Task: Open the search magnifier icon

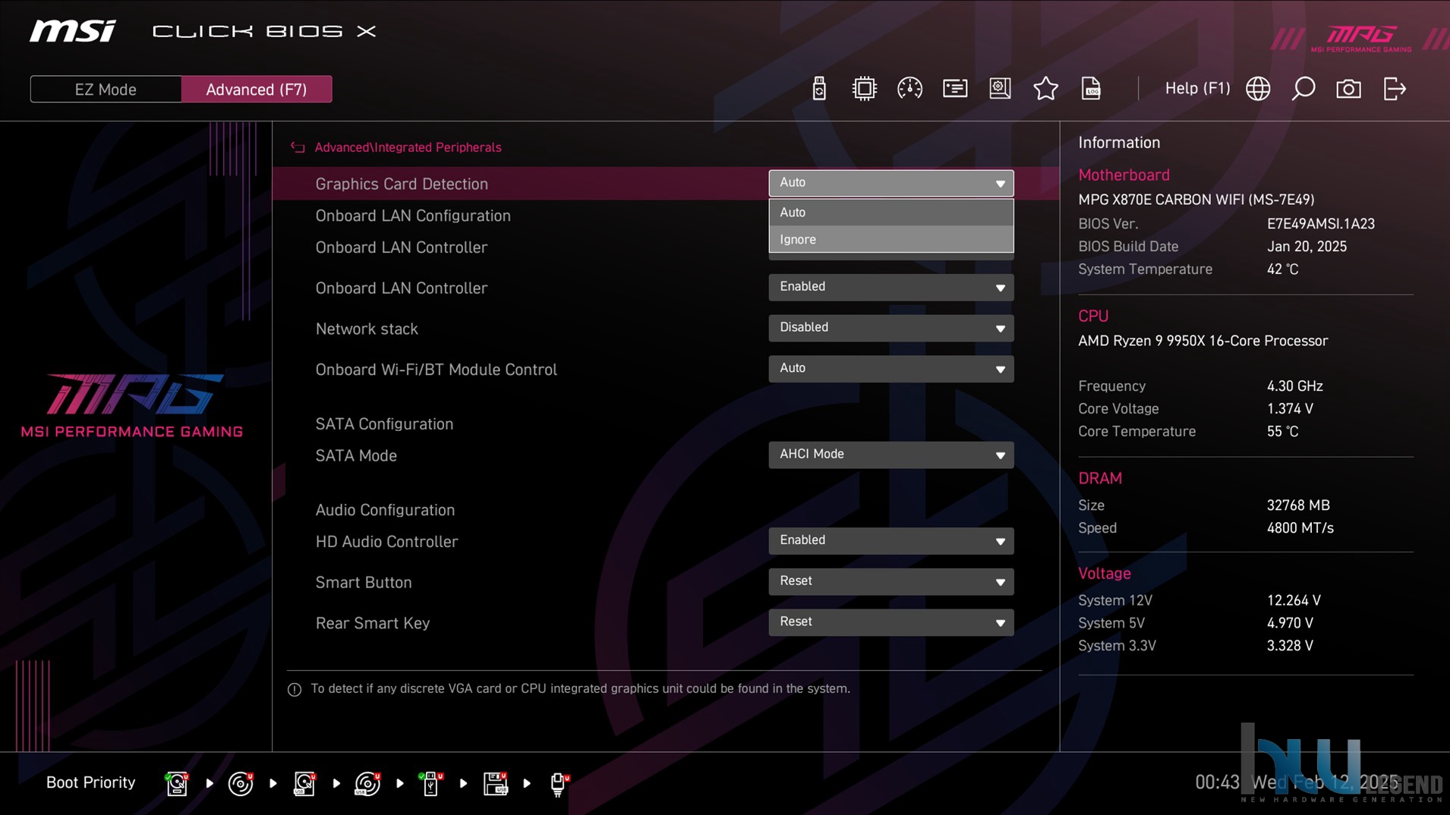Action: pos(1303,89)
